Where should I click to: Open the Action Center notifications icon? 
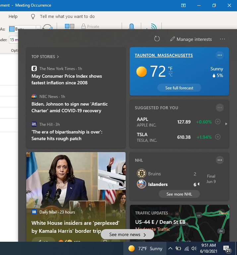pyautogui.click(x=227, y=249)
